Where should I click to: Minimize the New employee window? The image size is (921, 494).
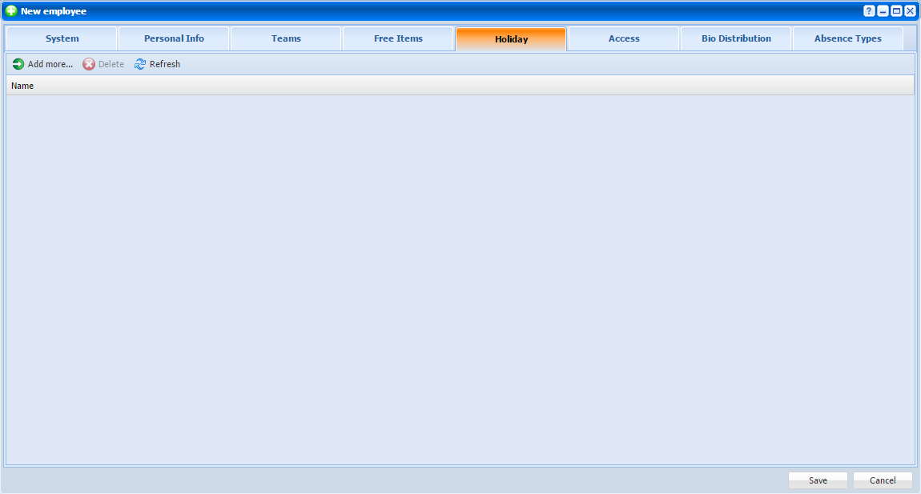coord(883,11)
